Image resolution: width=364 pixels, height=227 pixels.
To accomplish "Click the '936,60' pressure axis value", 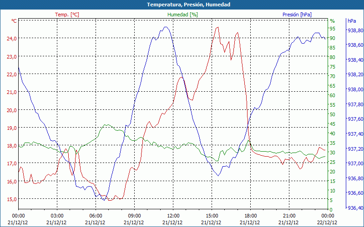I will [354, 193].
